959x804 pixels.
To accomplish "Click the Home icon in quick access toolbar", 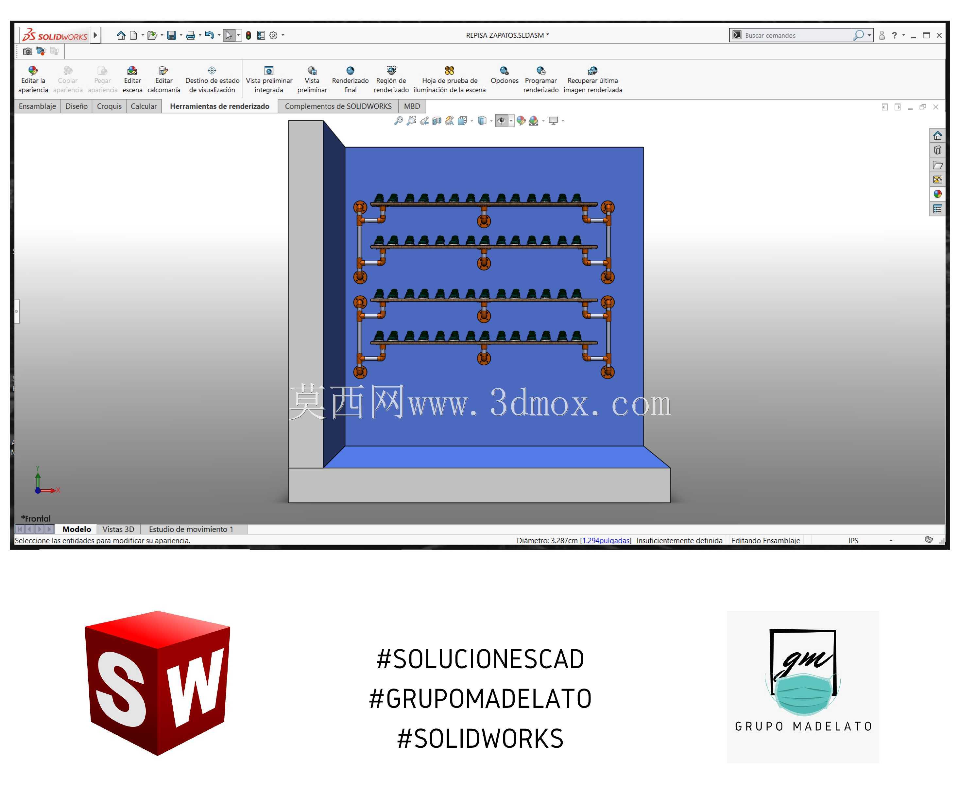I will pyautogui.click(x=121, y=35).
